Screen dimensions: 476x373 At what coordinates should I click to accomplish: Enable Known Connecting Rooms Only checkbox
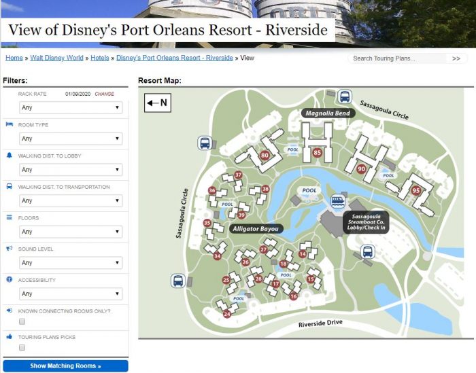[22, 321]
